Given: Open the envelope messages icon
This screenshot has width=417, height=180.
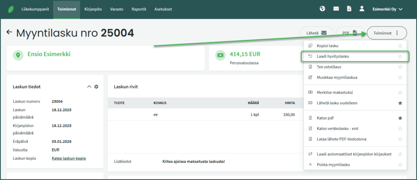Looking at the screenshot, I should pyautogui.click(x=336, y=9).
